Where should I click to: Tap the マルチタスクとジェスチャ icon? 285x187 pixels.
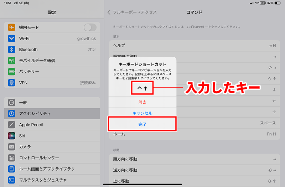coord(11,180)
